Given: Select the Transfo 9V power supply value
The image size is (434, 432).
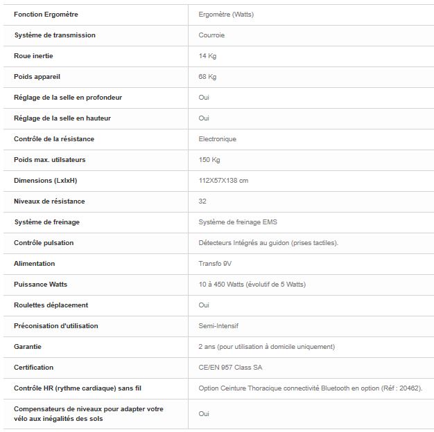Looking at the screenshot, I should coord(215,264).
